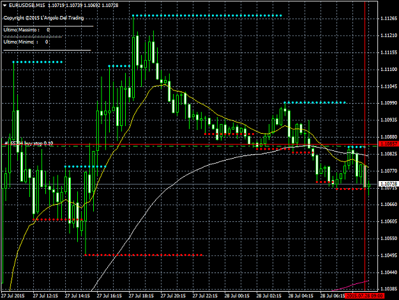Click the 1.11210 price axis label
The image size is (399, 300).
(x=389, y=35)
